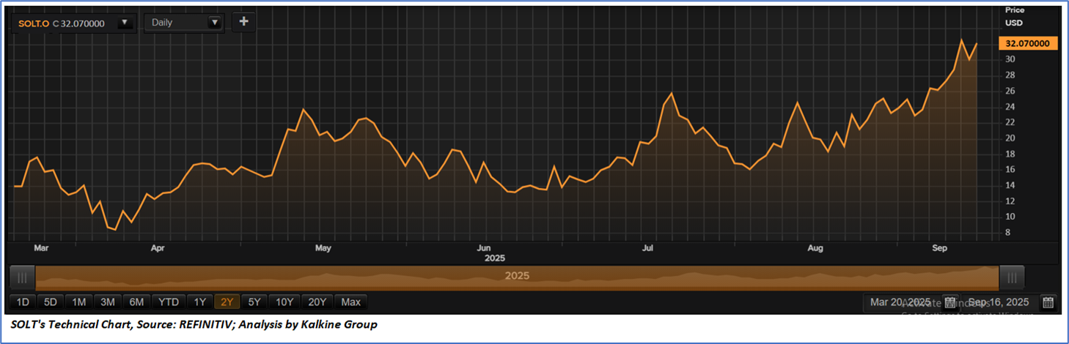Select the 5Y range button

tap(254, 302)
